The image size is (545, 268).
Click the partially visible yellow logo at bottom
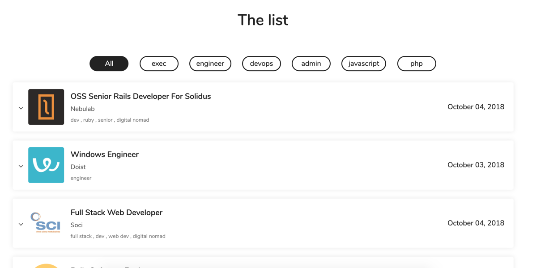[46, 266]
